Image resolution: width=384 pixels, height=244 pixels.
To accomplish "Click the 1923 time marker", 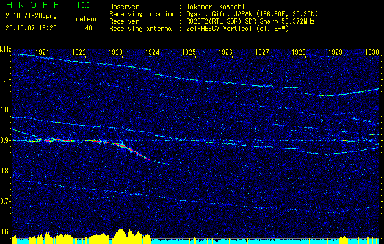I will [x=115, y=52].
